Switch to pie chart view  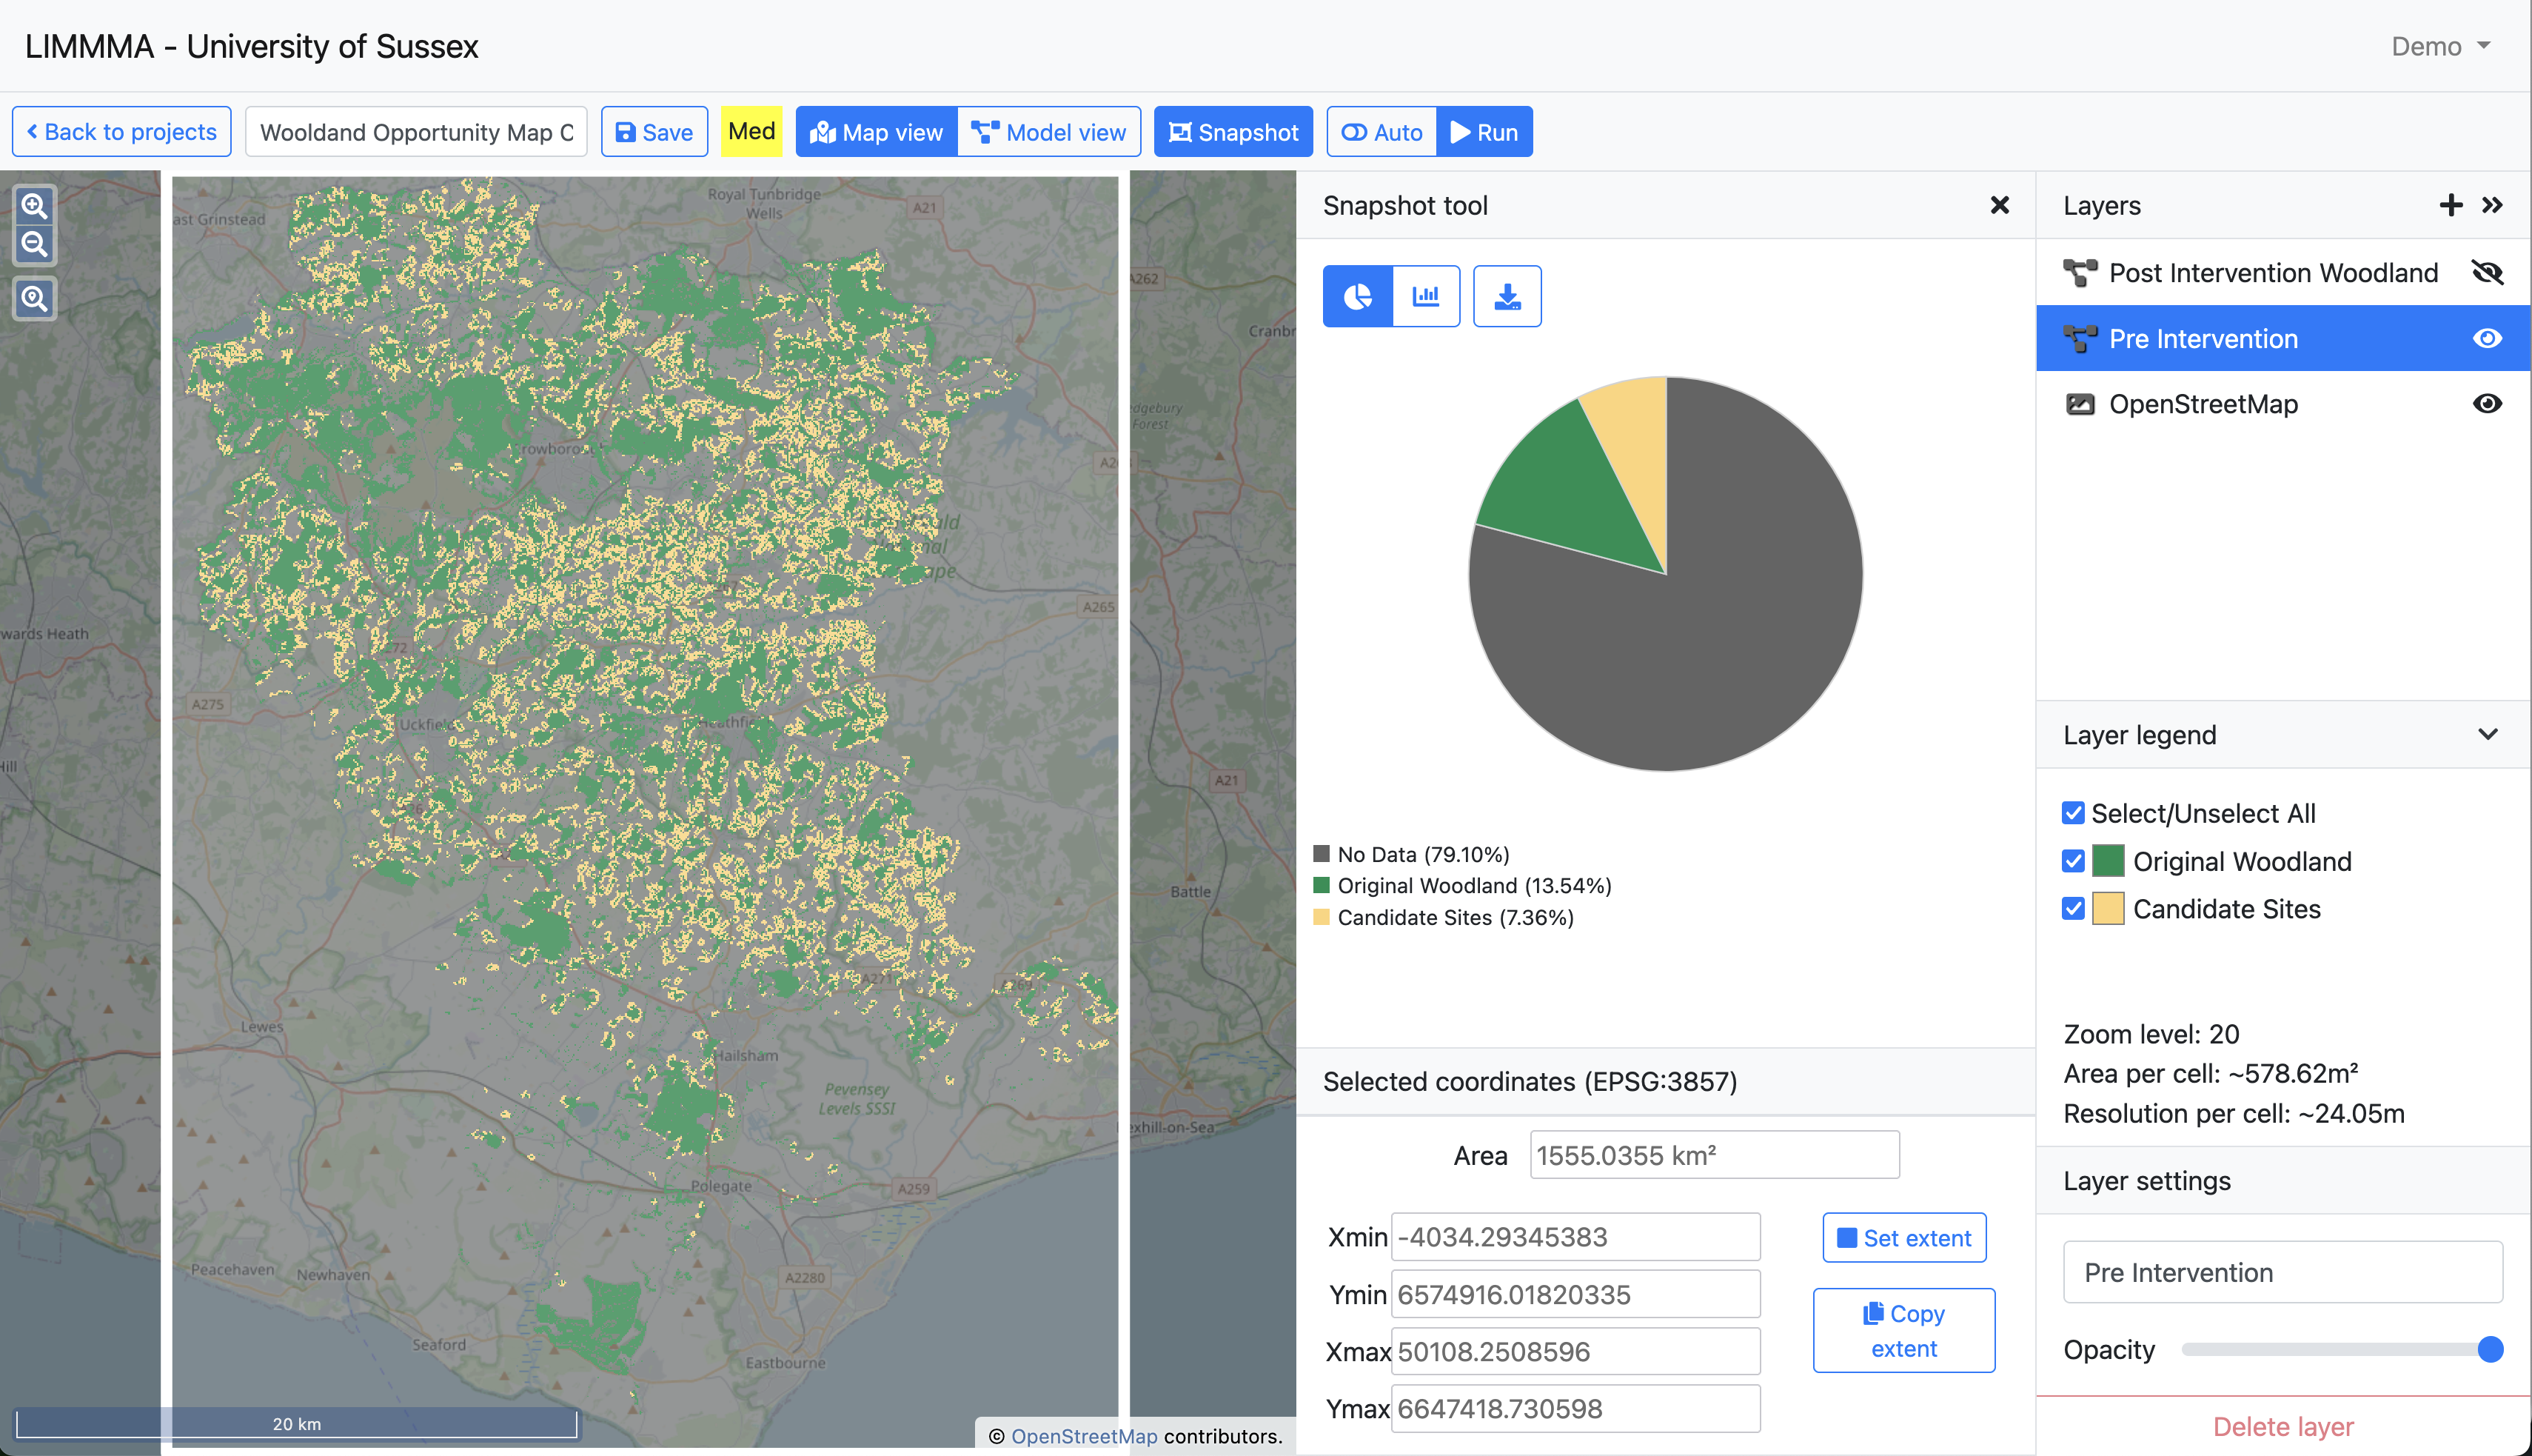1358,296
